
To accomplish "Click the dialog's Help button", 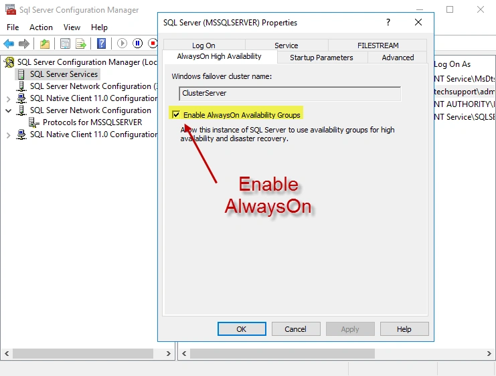I will coord(404,329).
